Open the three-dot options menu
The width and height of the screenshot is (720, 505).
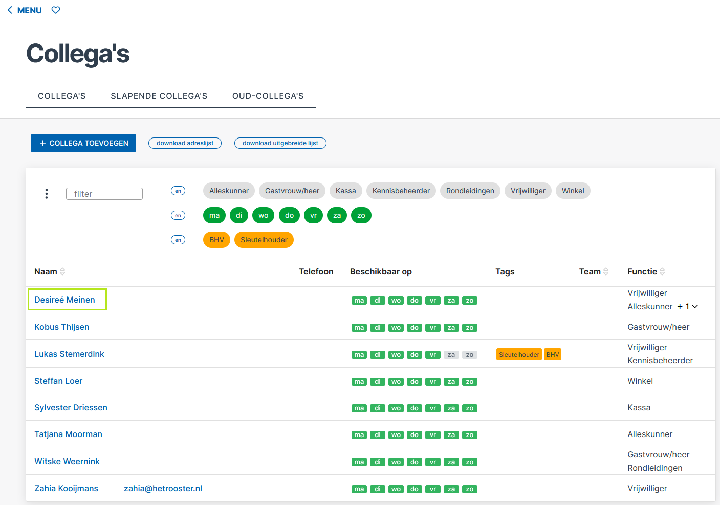pyautogui.click(x=47, y=194)
